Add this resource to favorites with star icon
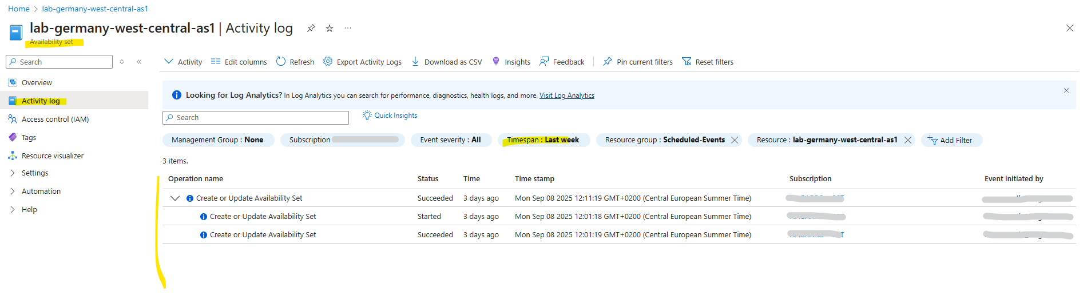The width and height of the screenshot is (1087, 307). [330, 28]
